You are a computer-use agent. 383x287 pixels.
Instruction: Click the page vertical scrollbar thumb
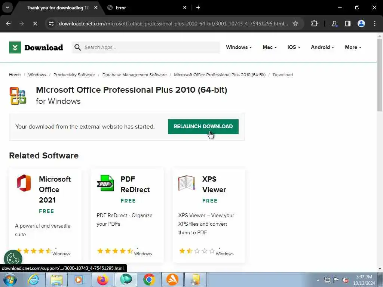[380, 74]
